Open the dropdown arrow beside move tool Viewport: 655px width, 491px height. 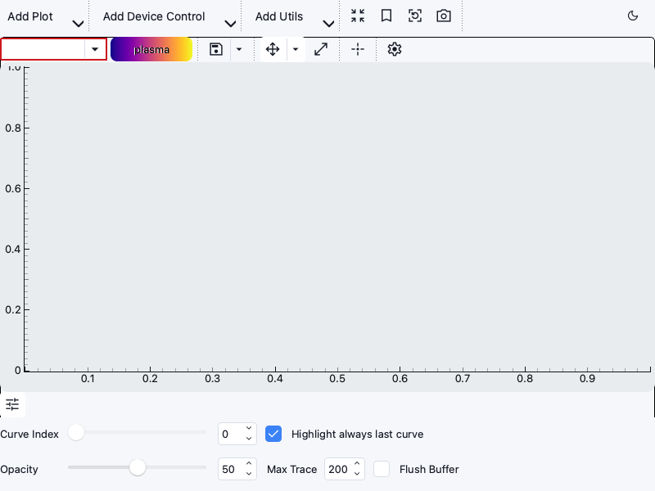click(x=296, y=49)
